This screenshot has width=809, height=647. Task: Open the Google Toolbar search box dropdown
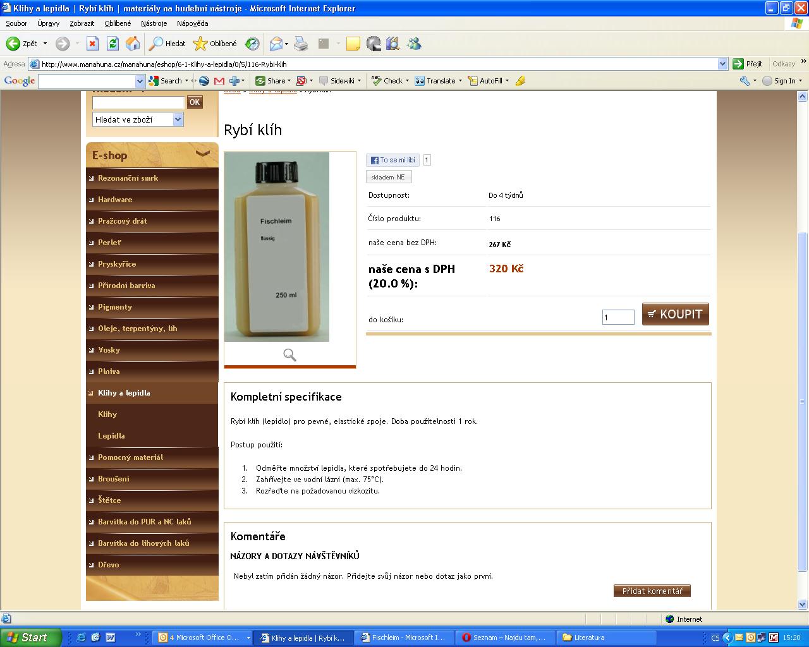click(x=140, y=81)
